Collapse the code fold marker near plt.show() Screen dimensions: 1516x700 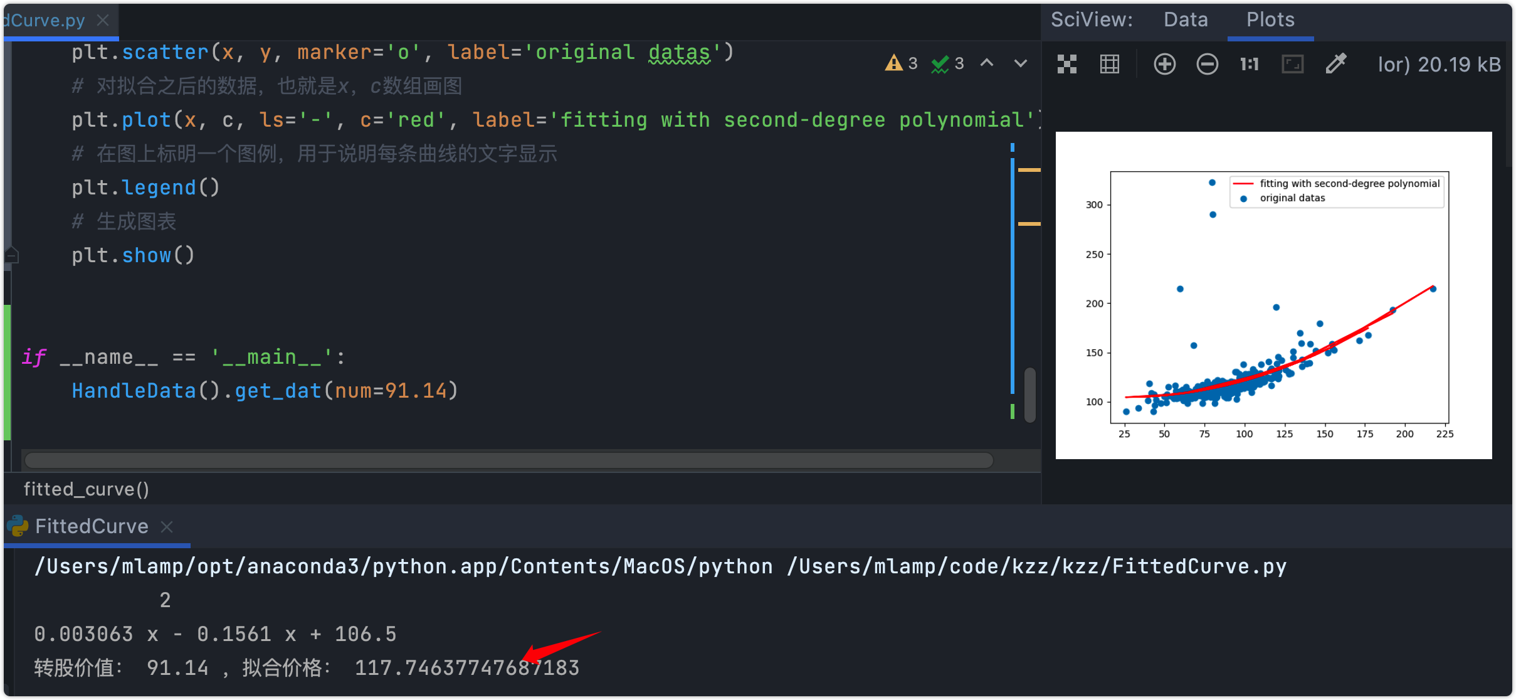click(x=12, y=255)
